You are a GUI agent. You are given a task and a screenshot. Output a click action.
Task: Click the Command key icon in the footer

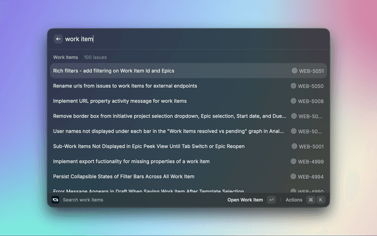[x=310, y=200]
